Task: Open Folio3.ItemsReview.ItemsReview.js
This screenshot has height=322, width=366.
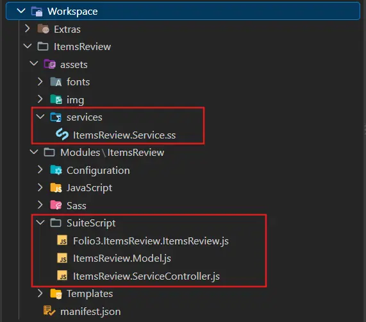Action: (151, 241)
